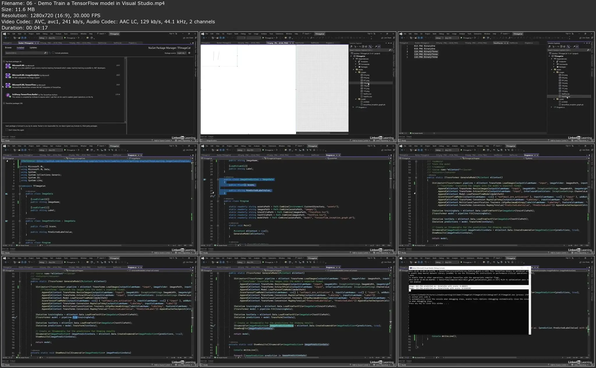
Task: Switch to Updates tab in NuGet Package Manager
Action: coord(33,47)
